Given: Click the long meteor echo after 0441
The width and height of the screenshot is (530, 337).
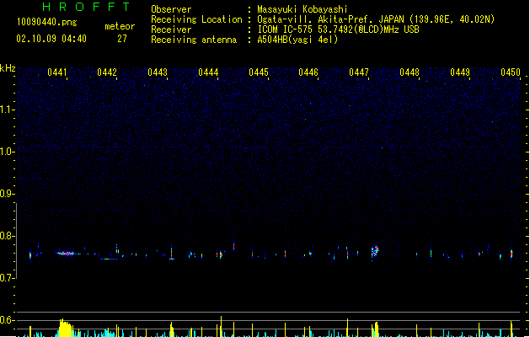Looking at the screenshot, I should point(67,254).
